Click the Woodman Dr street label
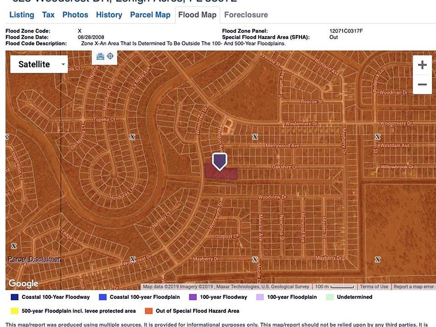The height and width of the screenshot is (327, 436). [393, 92]
